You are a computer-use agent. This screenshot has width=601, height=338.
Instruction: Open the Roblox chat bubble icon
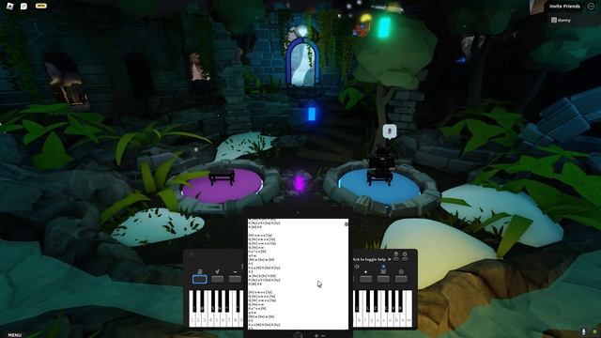[23, 7]
